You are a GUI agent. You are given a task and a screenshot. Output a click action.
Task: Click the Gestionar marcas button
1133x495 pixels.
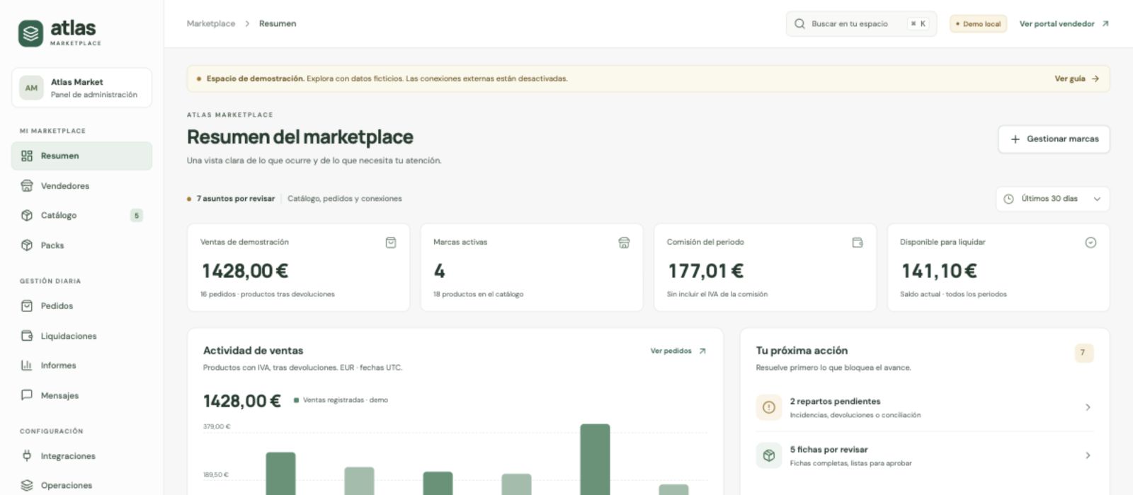pos(1054,139)
